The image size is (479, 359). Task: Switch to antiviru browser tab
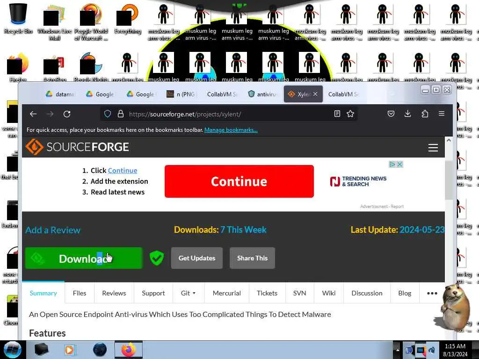[x=262, y=94]
